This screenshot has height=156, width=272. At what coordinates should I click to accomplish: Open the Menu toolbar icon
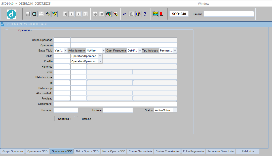[156, 14]
